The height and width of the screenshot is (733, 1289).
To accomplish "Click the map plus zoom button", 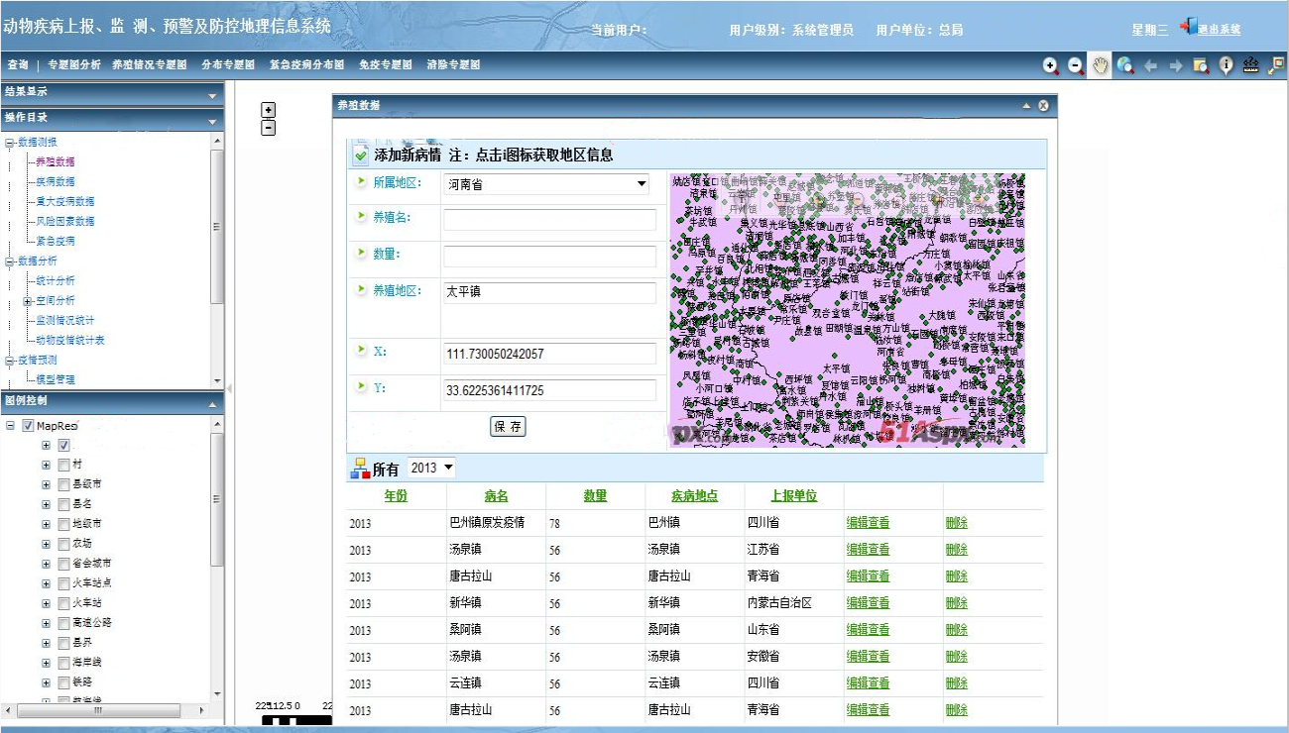I will tap(268, 110).
